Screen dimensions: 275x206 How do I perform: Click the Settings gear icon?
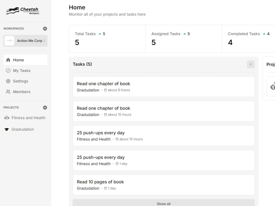click(x=8, y=81)
